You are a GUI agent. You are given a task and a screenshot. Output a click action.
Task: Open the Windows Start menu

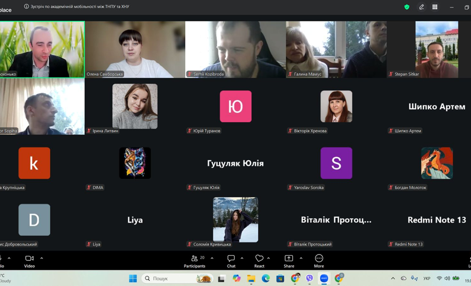tap(133, 278)
